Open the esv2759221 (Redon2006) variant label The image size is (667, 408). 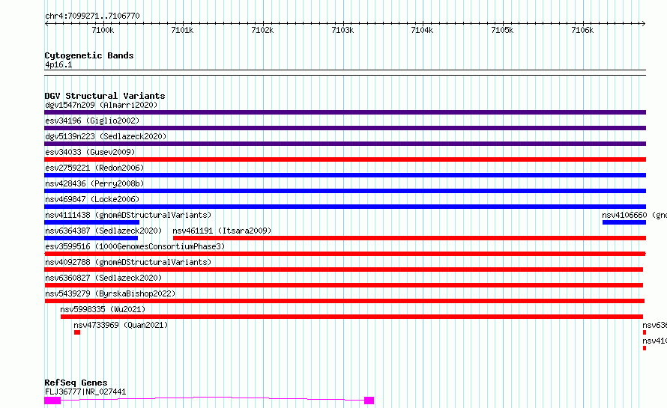tap(94, 168)
